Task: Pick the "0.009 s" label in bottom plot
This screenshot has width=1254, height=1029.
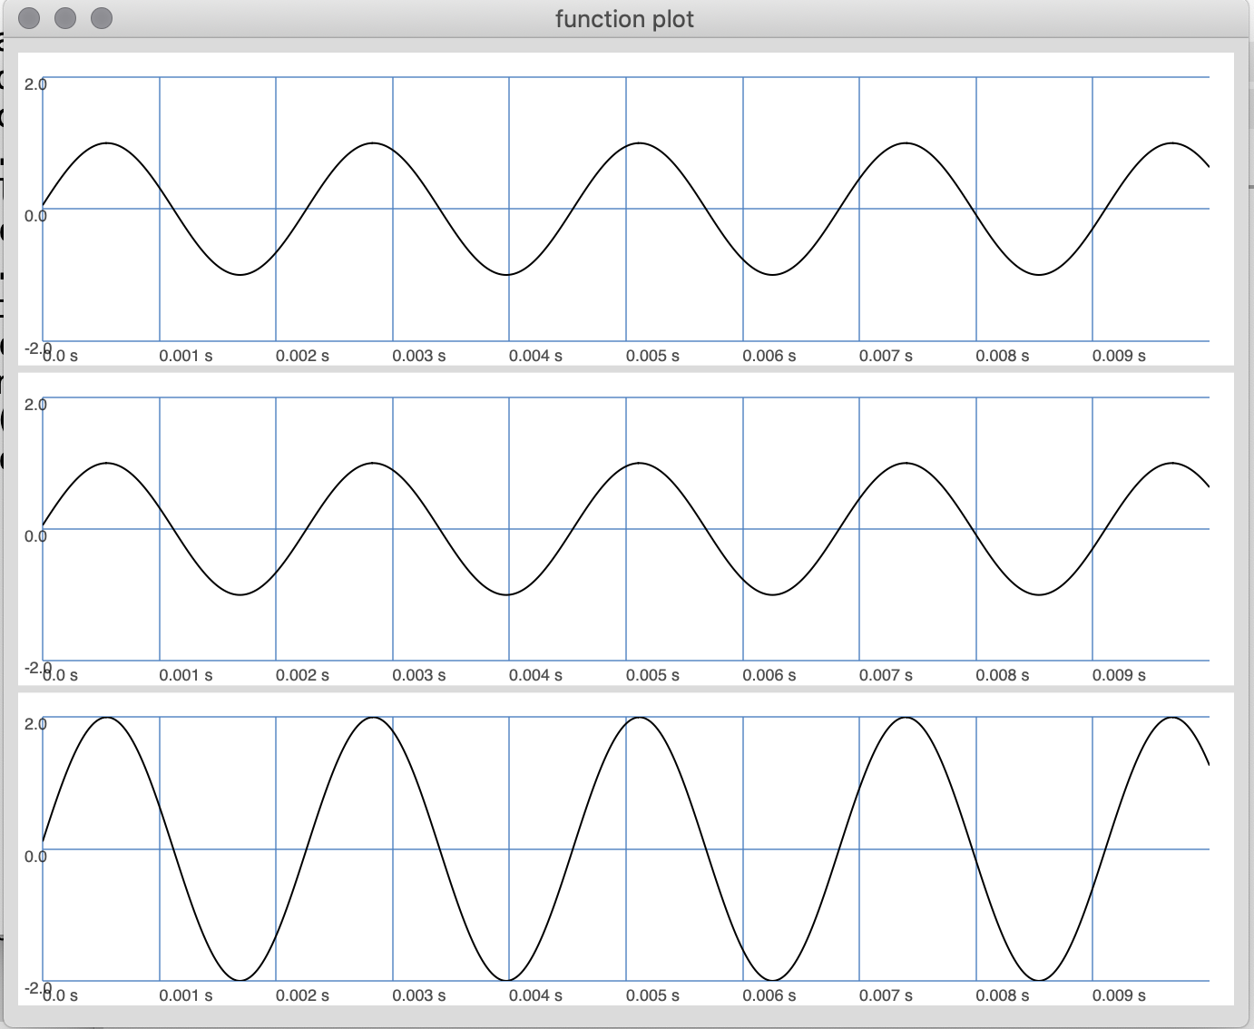Action: click(x=1119, y=995)
